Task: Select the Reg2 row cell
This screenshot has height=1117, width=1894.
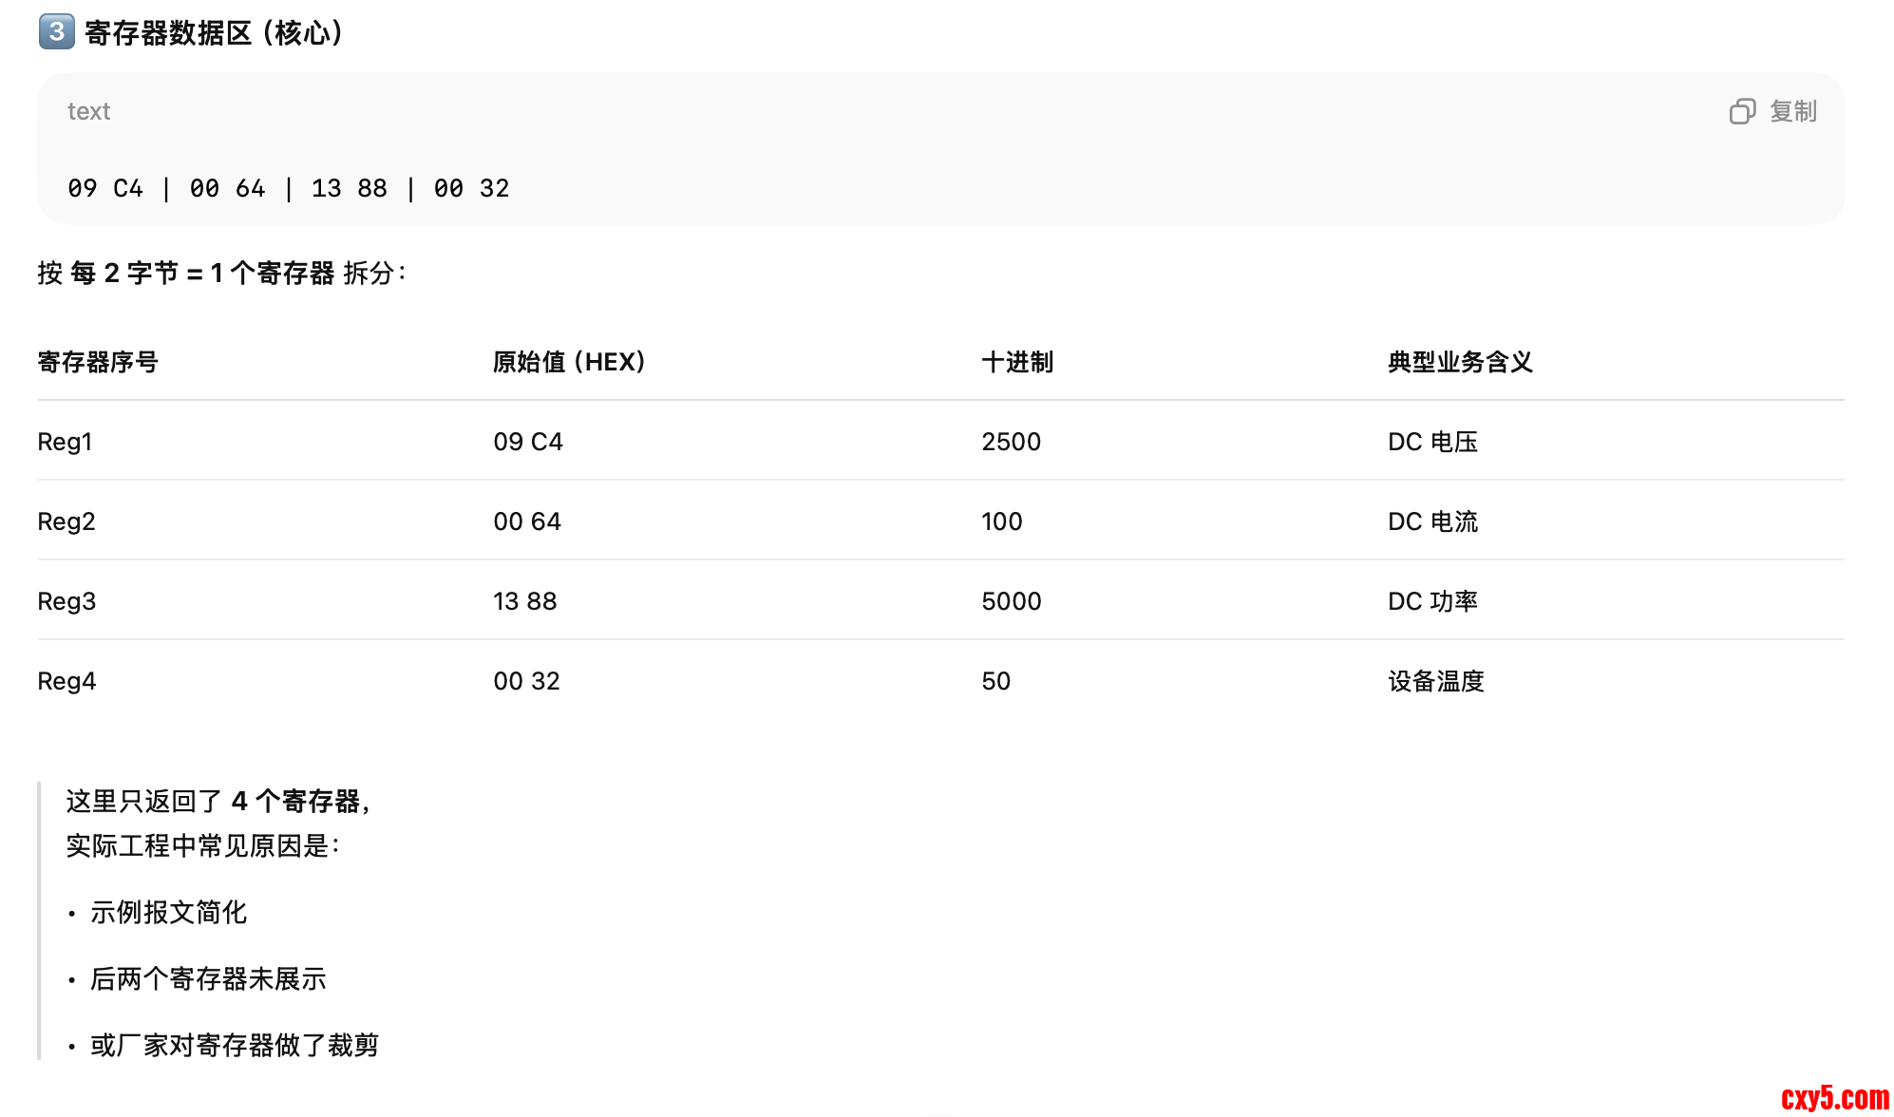Action: pyautogui.click(x=66, y=521)
